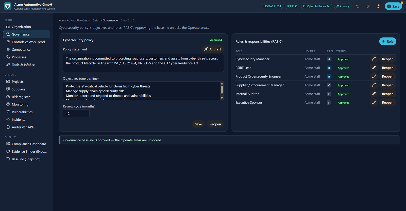
Task: Click Approved status for PSIRT Lead
Action: click(343, 68)
